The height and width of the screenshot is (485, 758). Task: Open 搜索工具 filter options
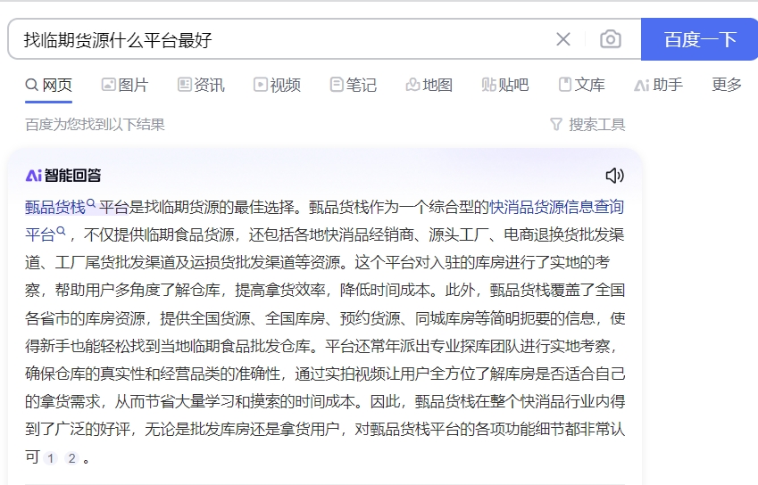(587, 125)
